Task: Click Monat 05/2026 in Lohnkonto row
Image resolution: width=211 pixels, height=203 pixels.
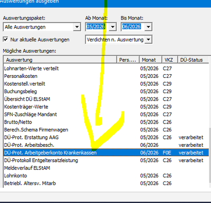Action: (149, 176)
